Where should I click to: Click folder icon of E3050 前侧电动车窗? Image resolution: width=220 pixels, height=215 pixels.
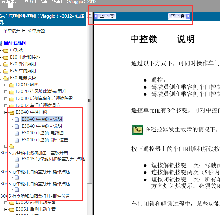pos(12,203)
